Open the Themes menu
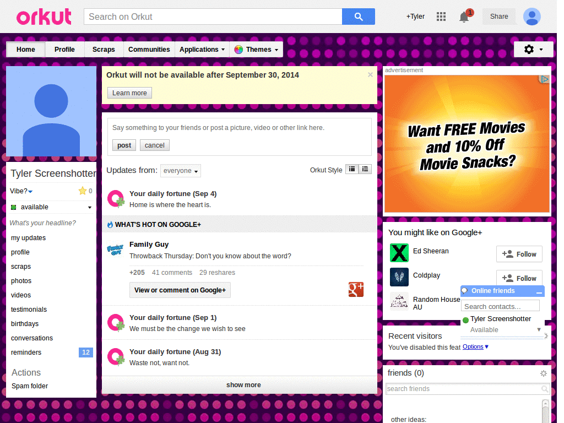This screenshot has height=423, width=564. click(256, 49)
